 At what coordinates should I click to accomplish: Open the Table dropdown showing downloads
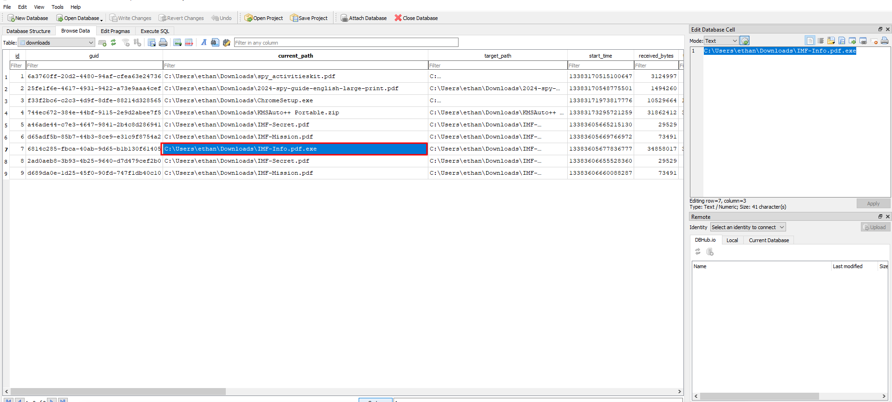[57, 43]
